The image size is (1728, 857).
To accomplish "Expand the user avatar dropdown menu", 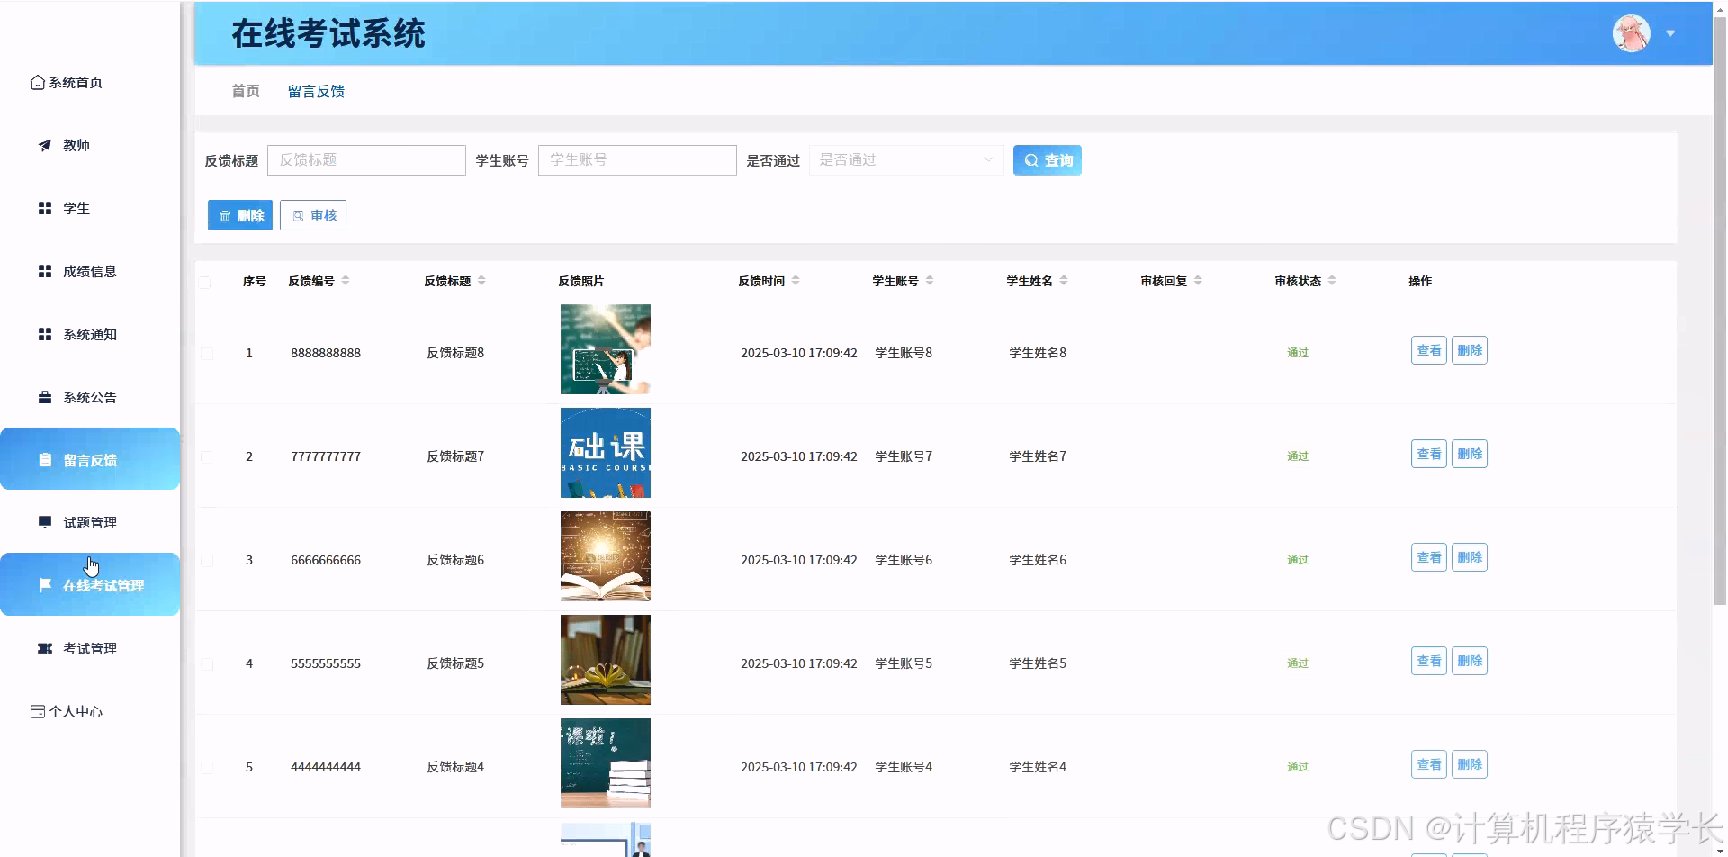I will tap(1671, 33).
